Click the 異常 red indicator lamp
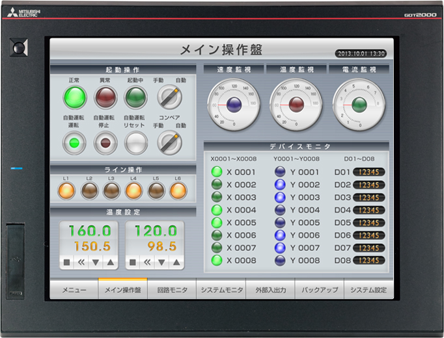 [105, 97]
